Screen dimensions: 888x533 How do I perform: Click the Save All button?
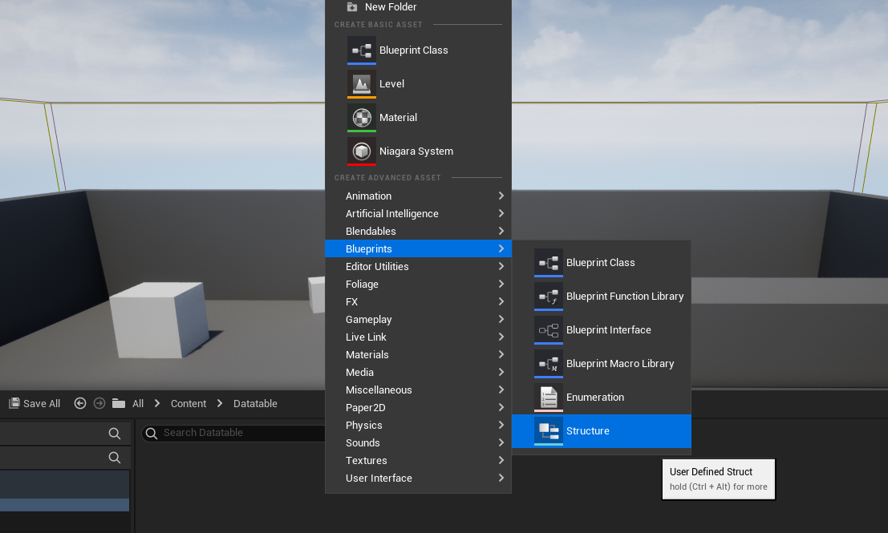[34, 403]
